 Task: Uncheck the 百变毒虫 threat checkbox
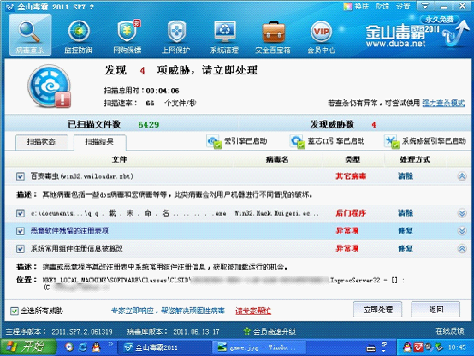[21, 176]
